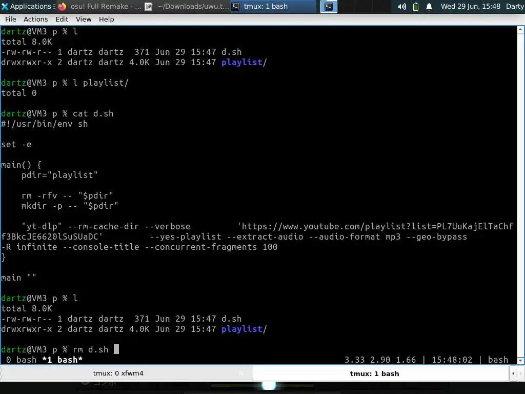The width and height of the screenshot is (525, 394).
Task: Click the 'cat d.sh' command line
Action: point(93,113)
